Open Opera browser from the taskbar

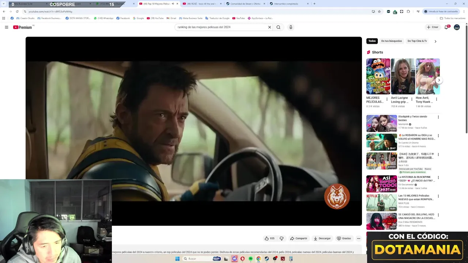[x=242, y=259]
